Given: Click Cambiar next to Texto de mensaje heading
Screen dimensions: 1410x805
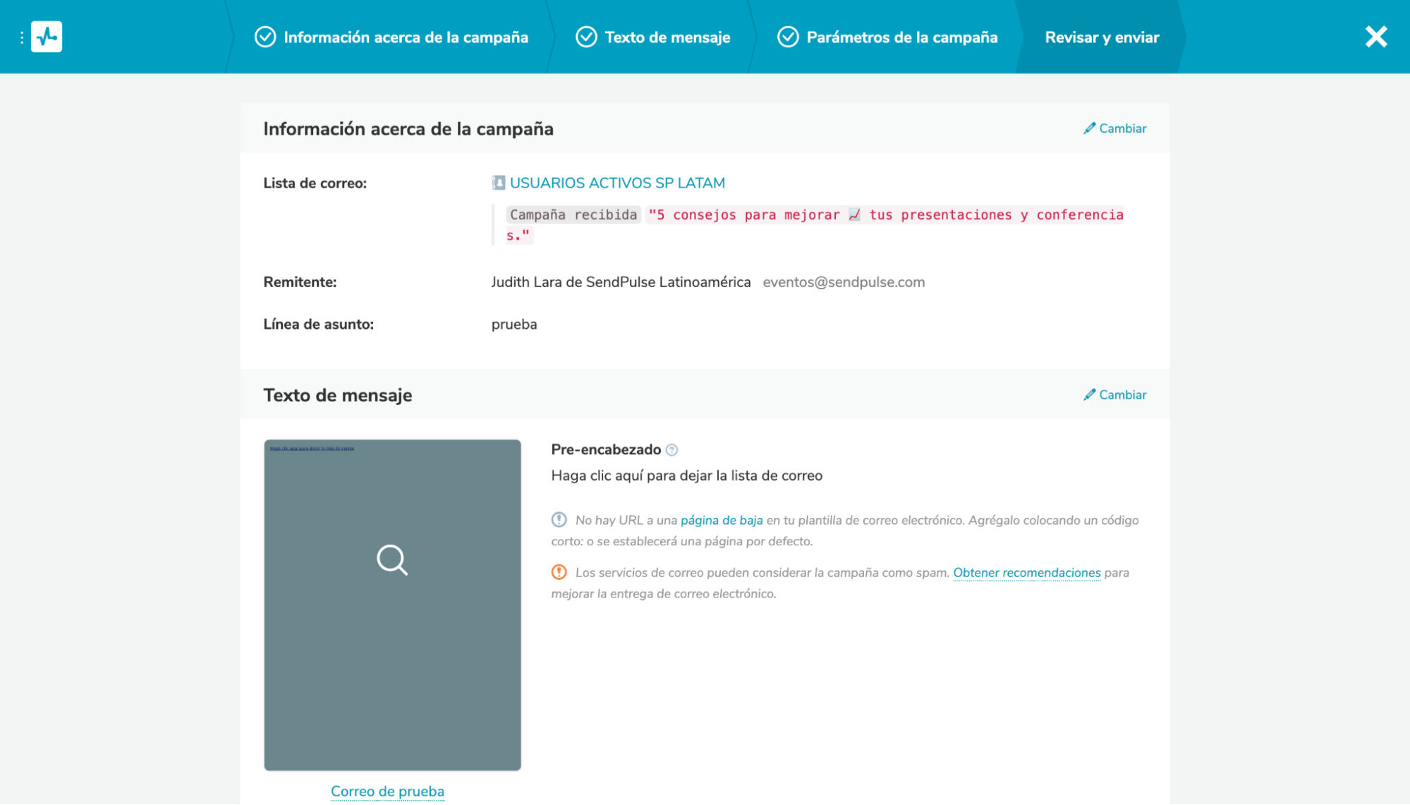Looking at the screenshot, I should [1122, 395].
